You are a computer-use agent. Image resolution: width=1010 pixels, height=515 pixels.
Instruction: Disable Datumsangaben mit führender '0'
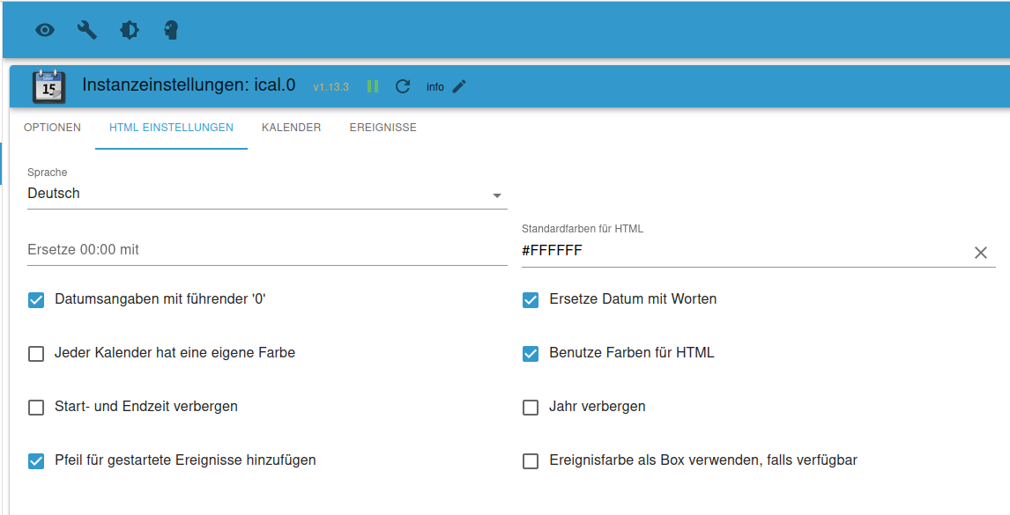tap(36, 300)
